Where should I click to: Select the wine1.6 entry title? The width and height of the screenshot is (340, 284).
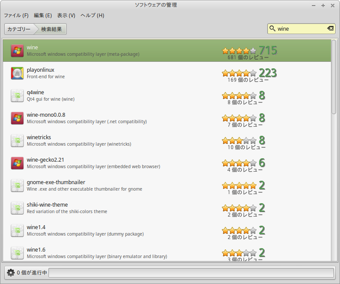point(36,250)
